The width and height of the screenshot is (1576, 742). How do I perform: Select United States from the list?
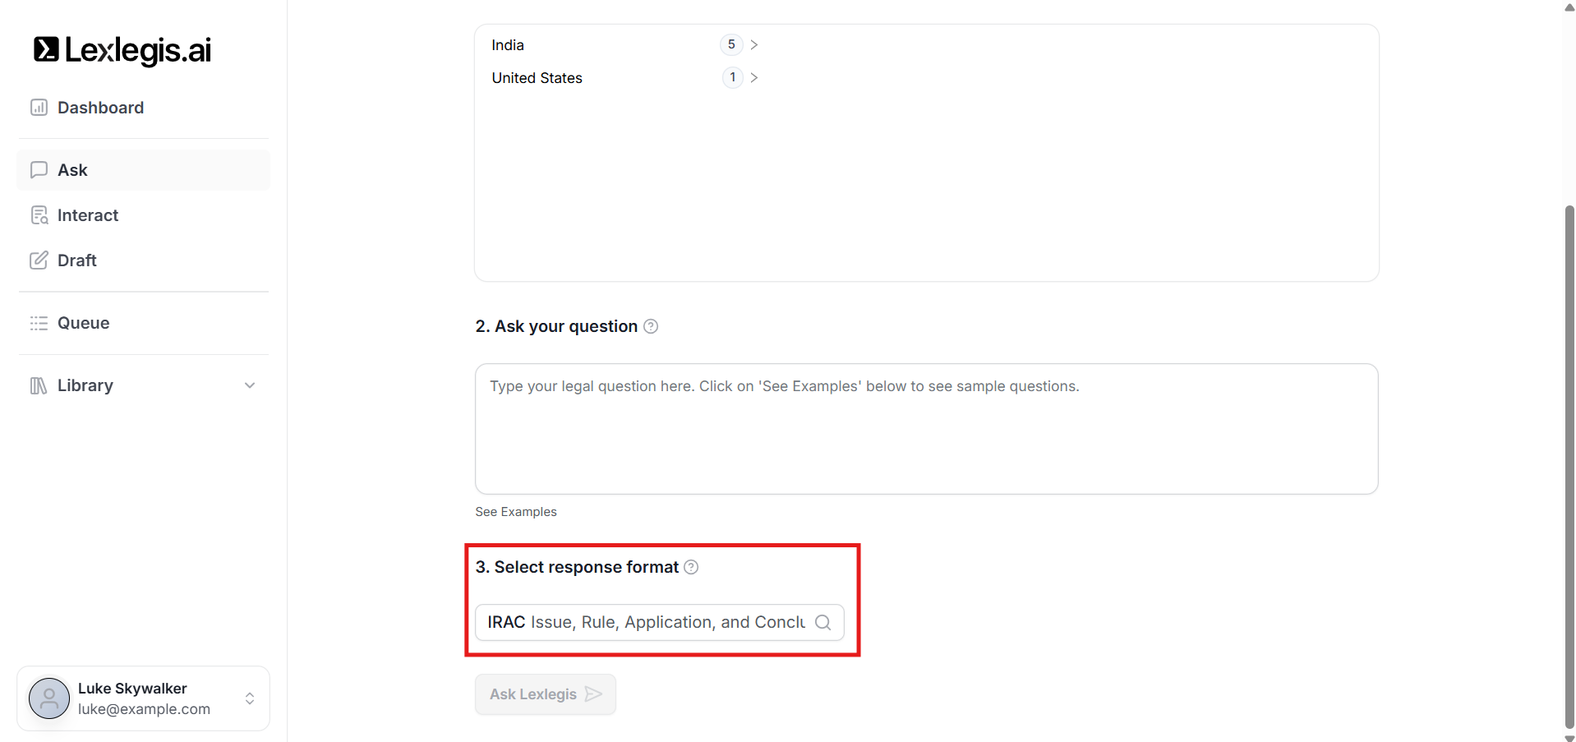click(x=537, y=78)
